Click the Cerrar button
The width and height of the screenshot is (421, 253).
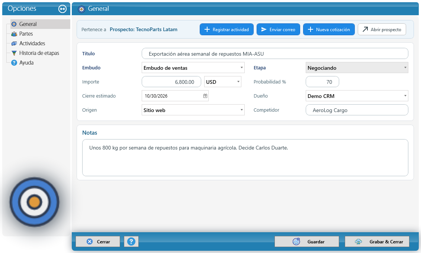pyautogui.click(x=98, y=241)
